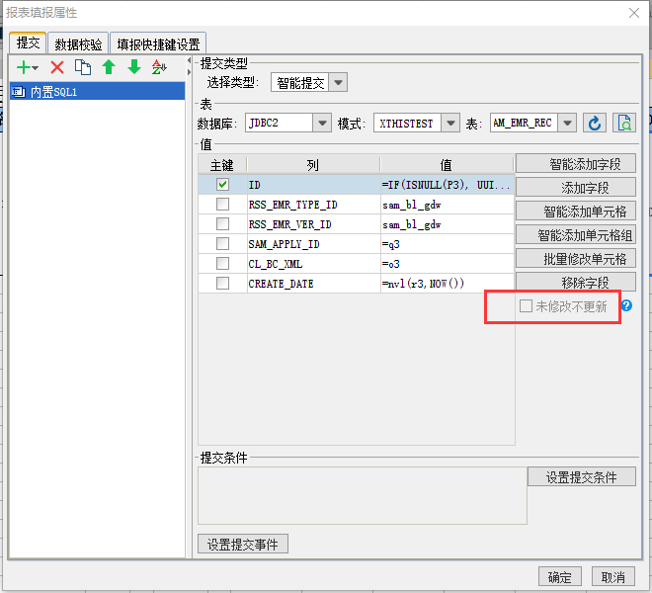Switch to 填报快捷键设置 tab
The image size is (652, 593).
158,43
